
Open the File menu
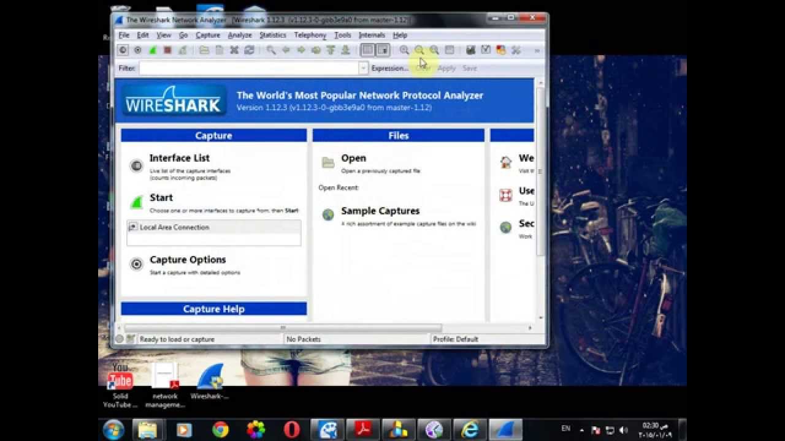point(124,36)
